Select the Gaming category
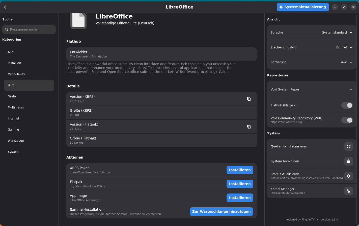The height and width of the screenshot is (226, 359). pos(29,130)
